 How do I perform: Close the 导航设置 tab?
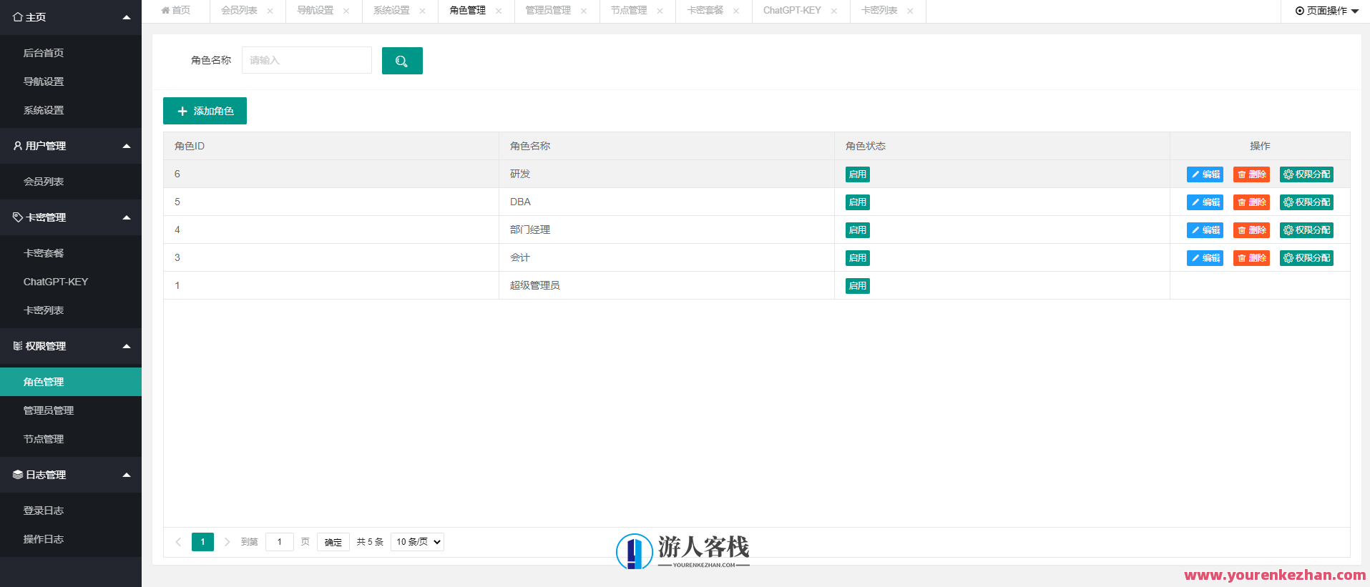[346, 11]
